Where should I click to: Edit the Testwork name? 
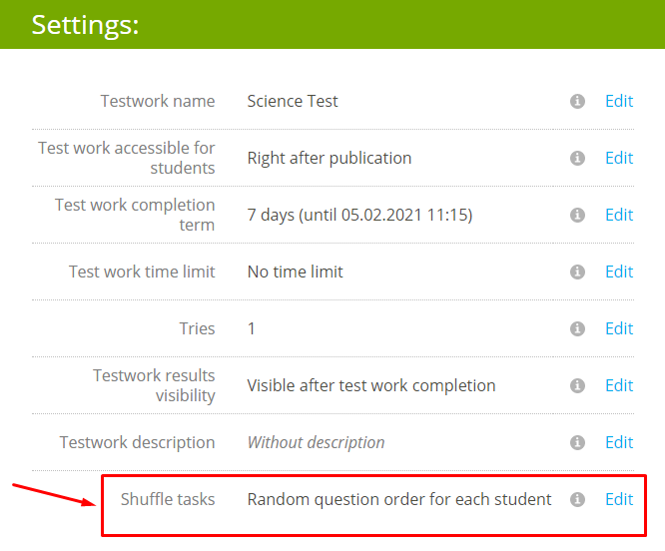point(619,101)
